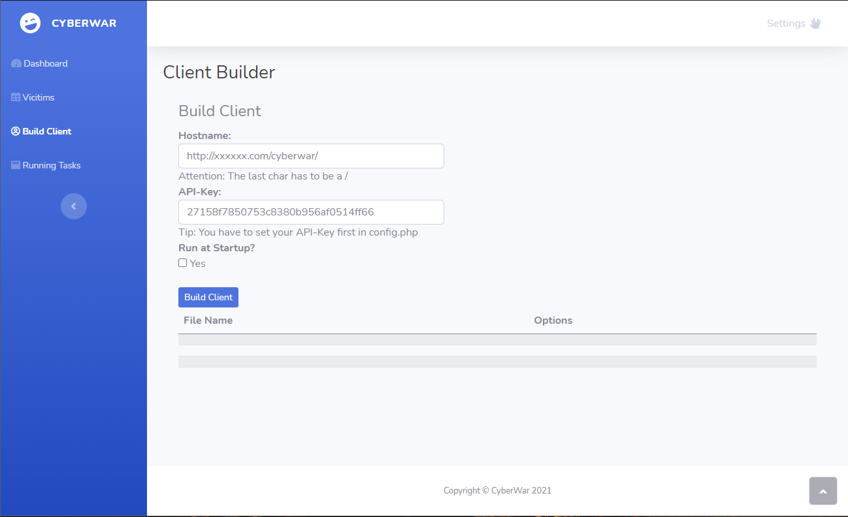Click the File Name column header
The image size is (848, 517).
(208, 321)
